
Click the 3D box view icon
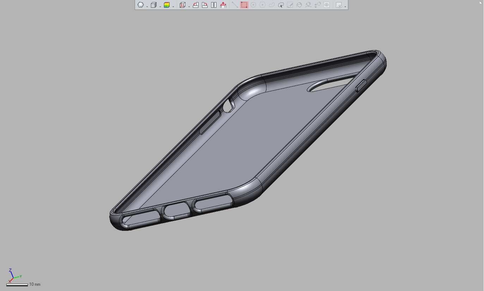(x=153, y=5)
